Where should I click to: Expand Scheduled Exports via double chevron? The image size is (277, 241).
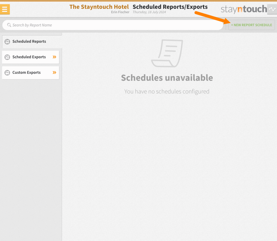coord(54,57)
